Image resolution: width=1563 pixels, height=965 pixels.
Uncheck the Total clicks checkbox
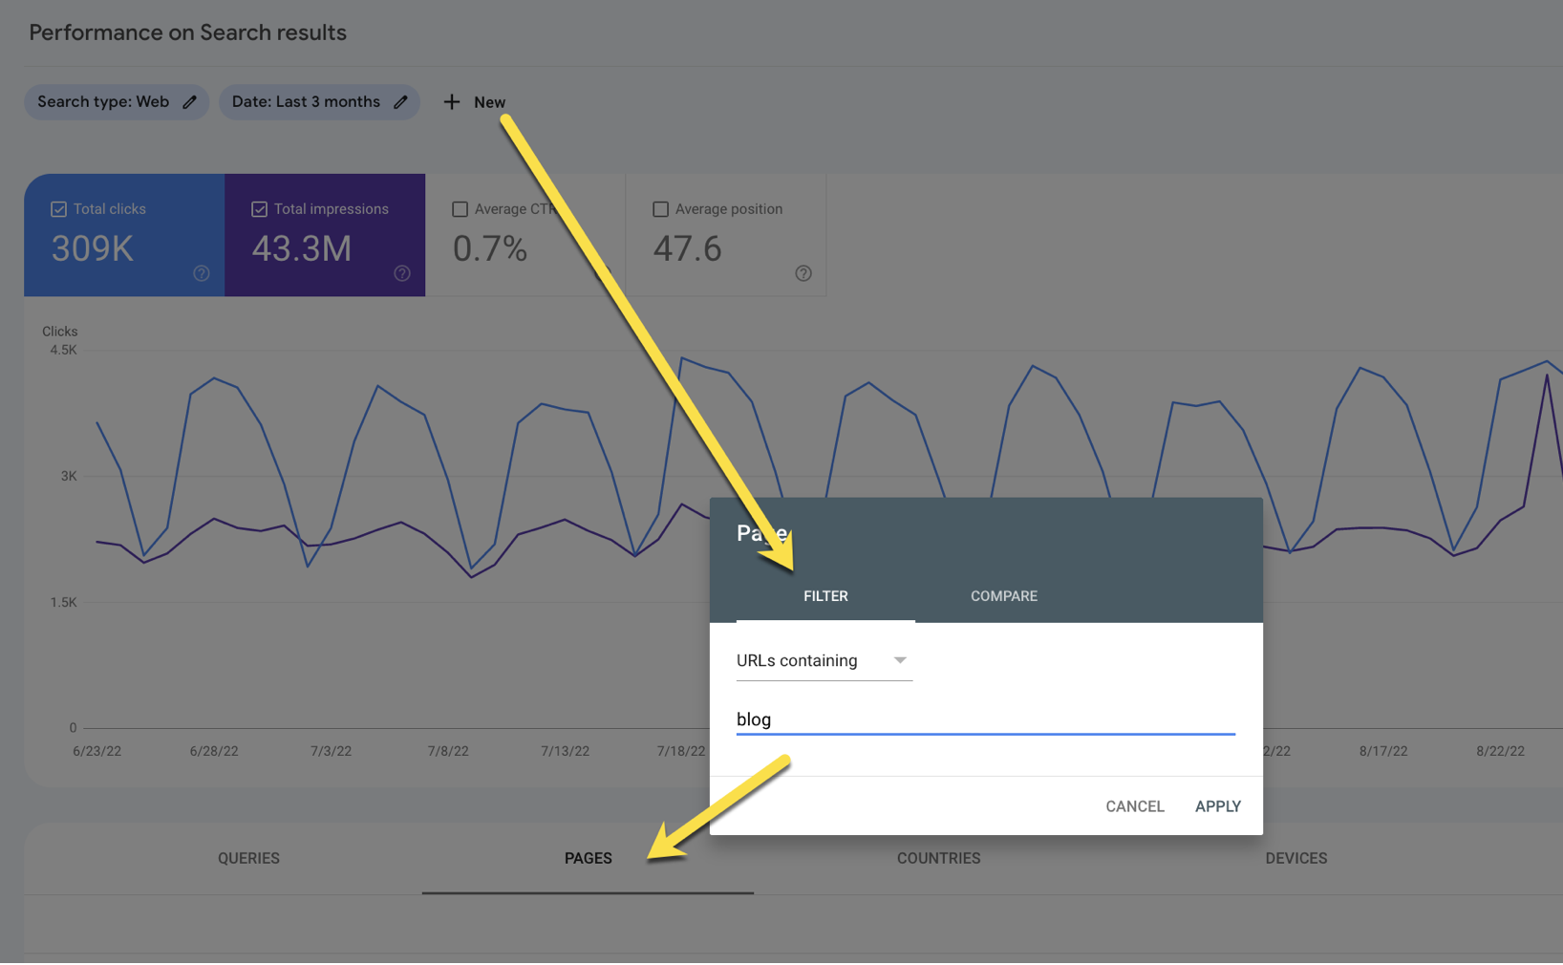[x=59, y=209]
